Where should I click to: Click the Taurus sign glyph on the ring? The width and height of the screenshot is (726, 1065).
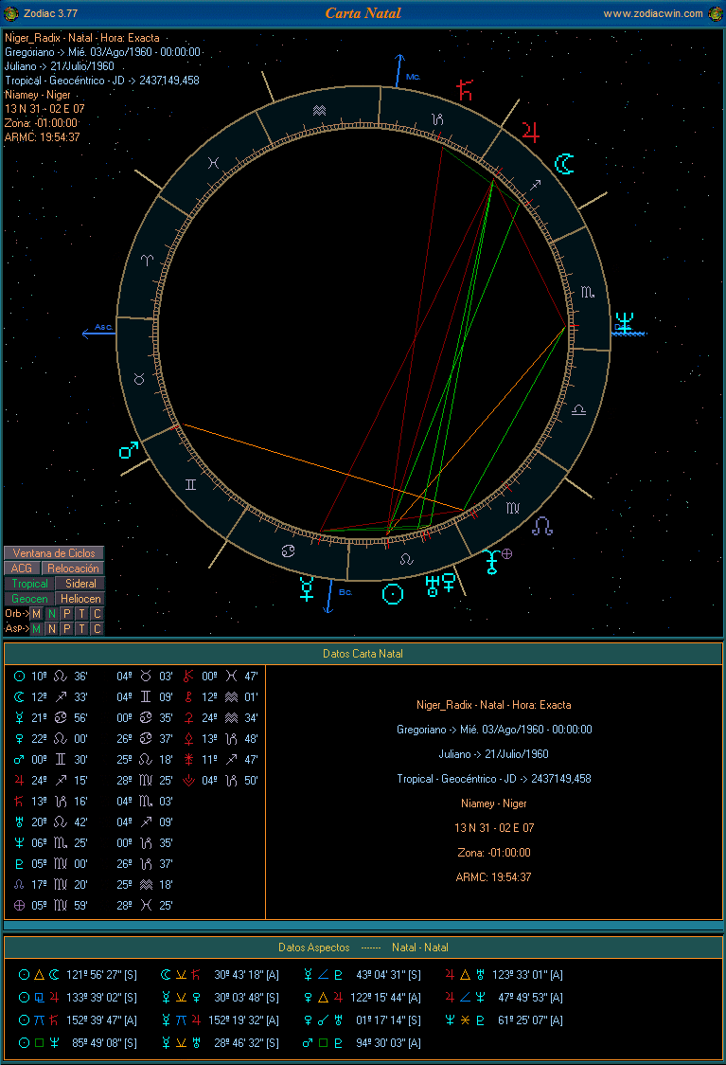click(139, 379)
